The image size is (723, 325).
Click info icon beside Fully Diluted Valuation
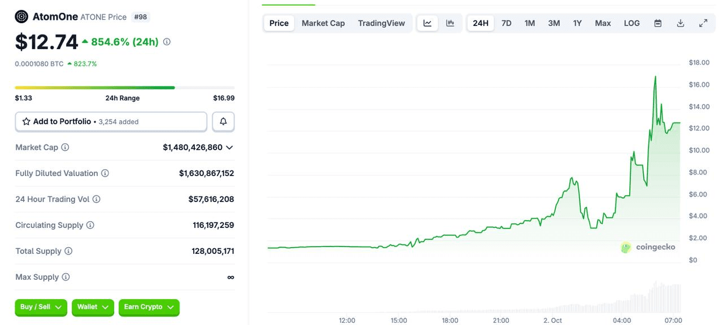coord(105,173)
